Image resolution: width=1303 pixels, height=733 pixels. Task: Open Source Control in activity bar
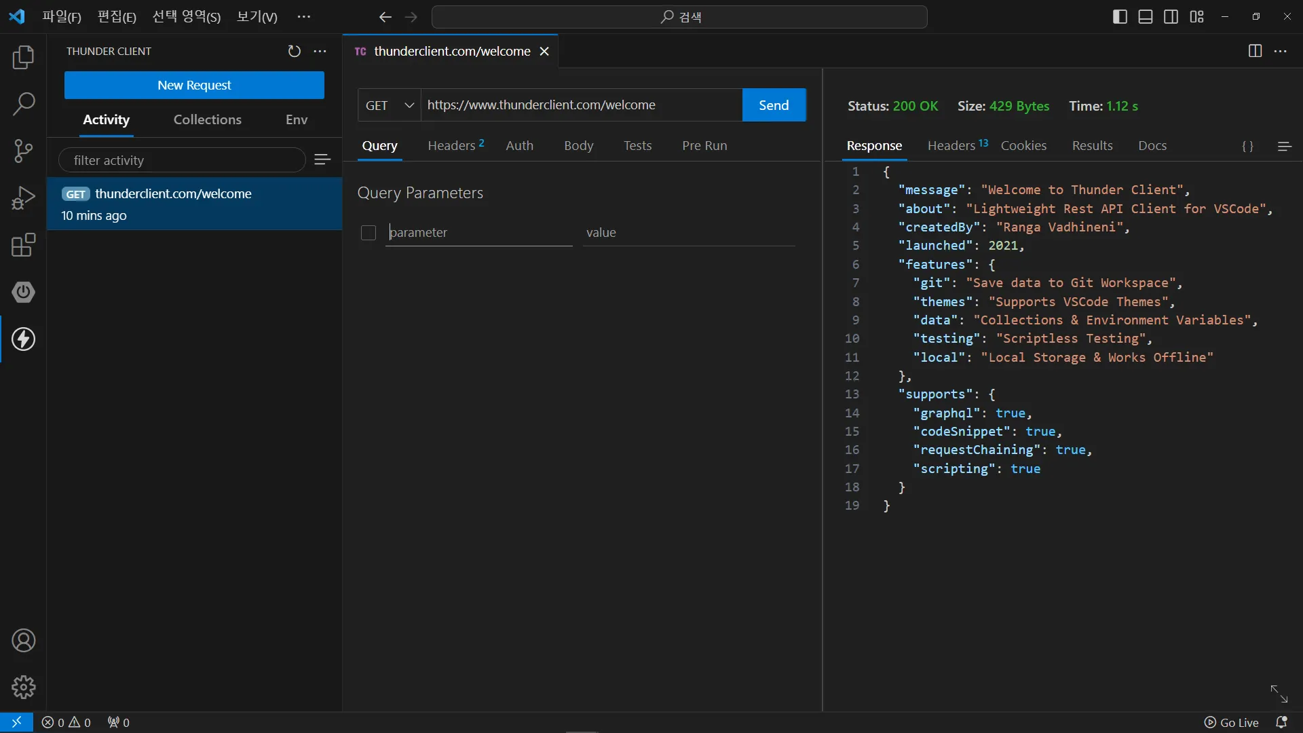24,151
